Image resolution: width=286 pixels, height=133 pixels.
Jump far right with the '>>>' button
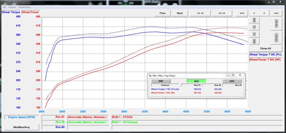[x=276, y=13]
